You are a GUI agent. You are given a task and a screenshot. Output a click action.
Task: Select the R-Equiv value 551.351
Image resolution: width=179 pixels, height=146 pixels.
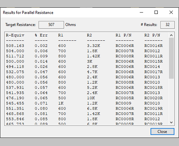(x=15, y=108)
